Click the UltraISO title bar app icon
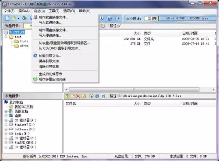219x161 pixels. pos(4,4)
